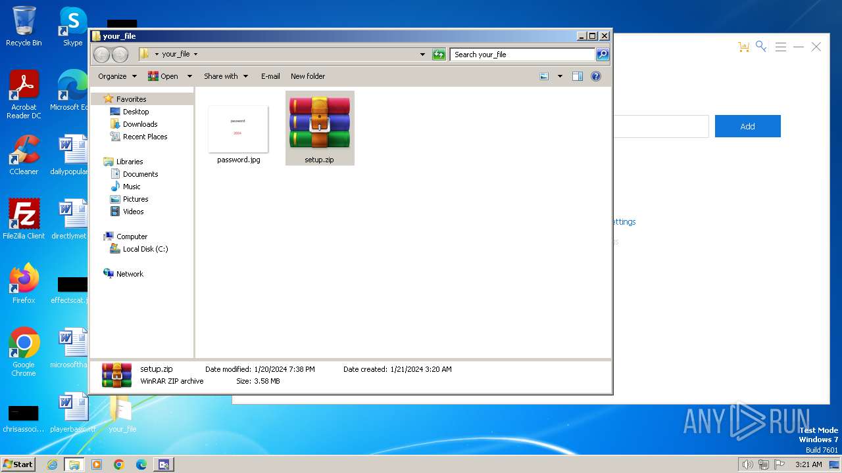Select the FileZilla Client desktop icon
The image size is (842, 473).
pyautogui.click(x=24, y=219)
